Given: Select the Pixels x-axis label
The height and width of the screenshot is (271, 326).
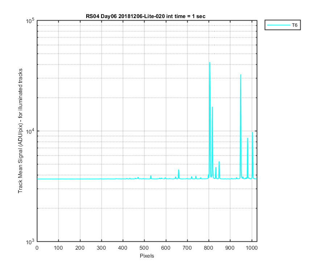Looking at the screenshot, I should click(x=147, y=256).
